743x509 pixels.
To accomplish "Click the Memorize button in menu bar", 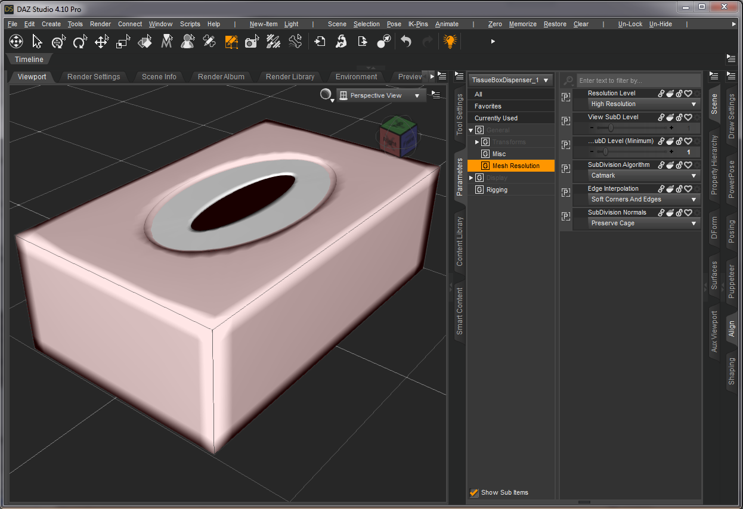I will click(x=522, y=24).
